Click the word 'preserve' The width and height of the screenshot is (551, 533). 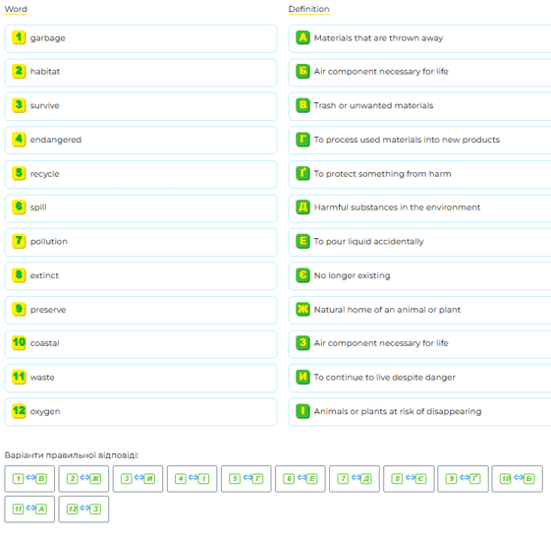pyautogui.click(x=48, y=310)
